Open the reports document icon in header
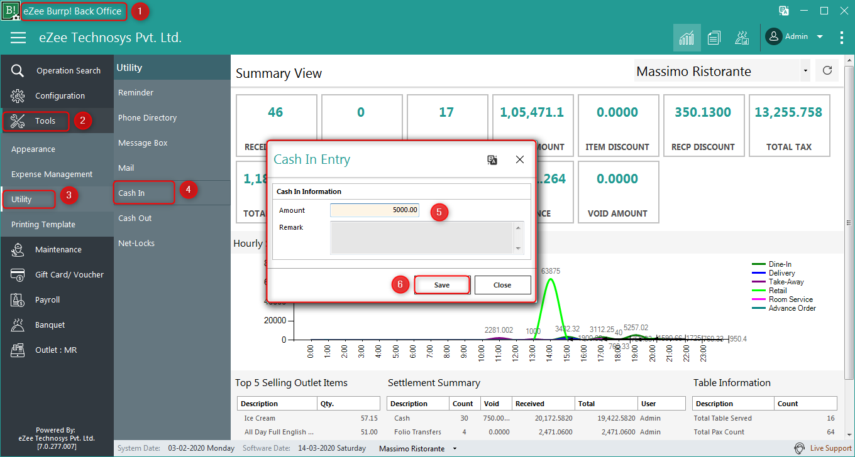This screenshot has width=855, height=457. pyautogui.click(x=714, y=38)
